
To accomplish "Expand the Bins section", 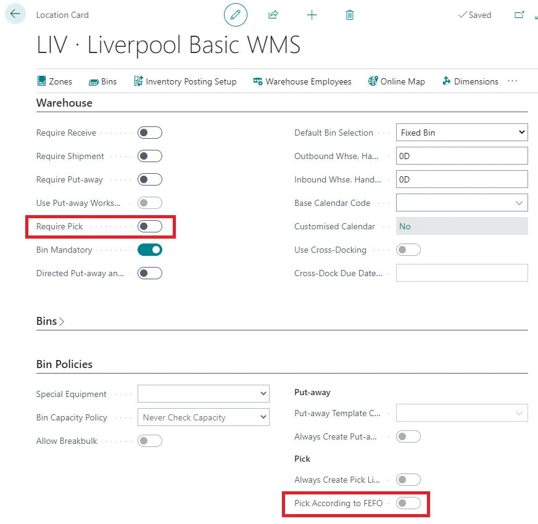I will pos(50,321).
